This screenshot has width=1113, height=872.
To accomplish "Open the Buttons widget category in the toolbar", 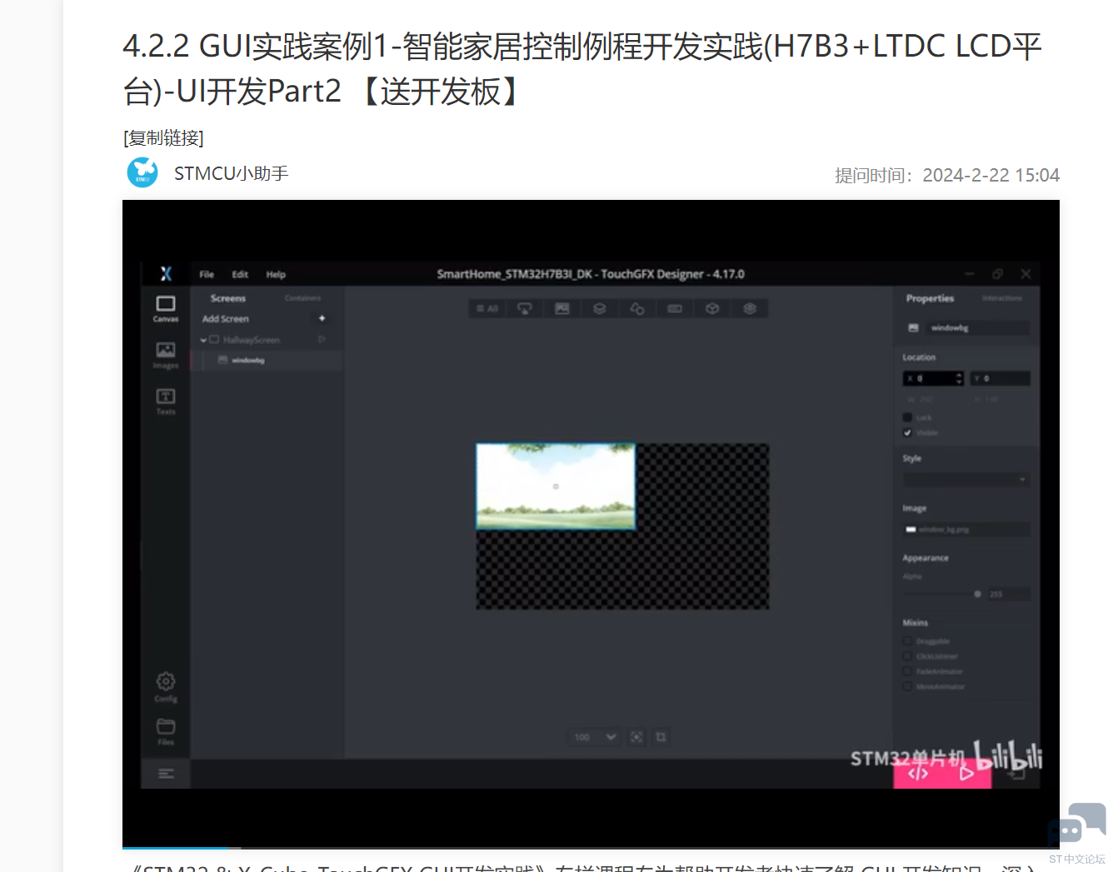I will click(524, 308).
